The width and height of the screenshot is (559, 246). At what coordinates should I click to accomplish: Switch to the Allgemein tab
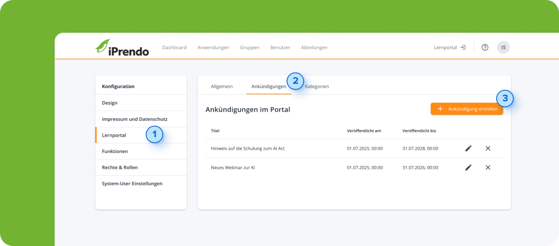[x=222, y=87]
